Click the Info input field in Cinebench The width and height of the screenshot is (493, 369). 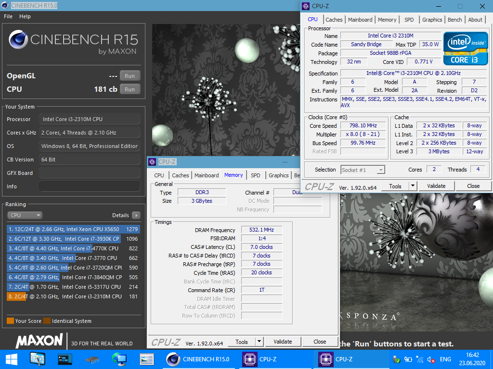pyautogui.click(x=90, y=186)
